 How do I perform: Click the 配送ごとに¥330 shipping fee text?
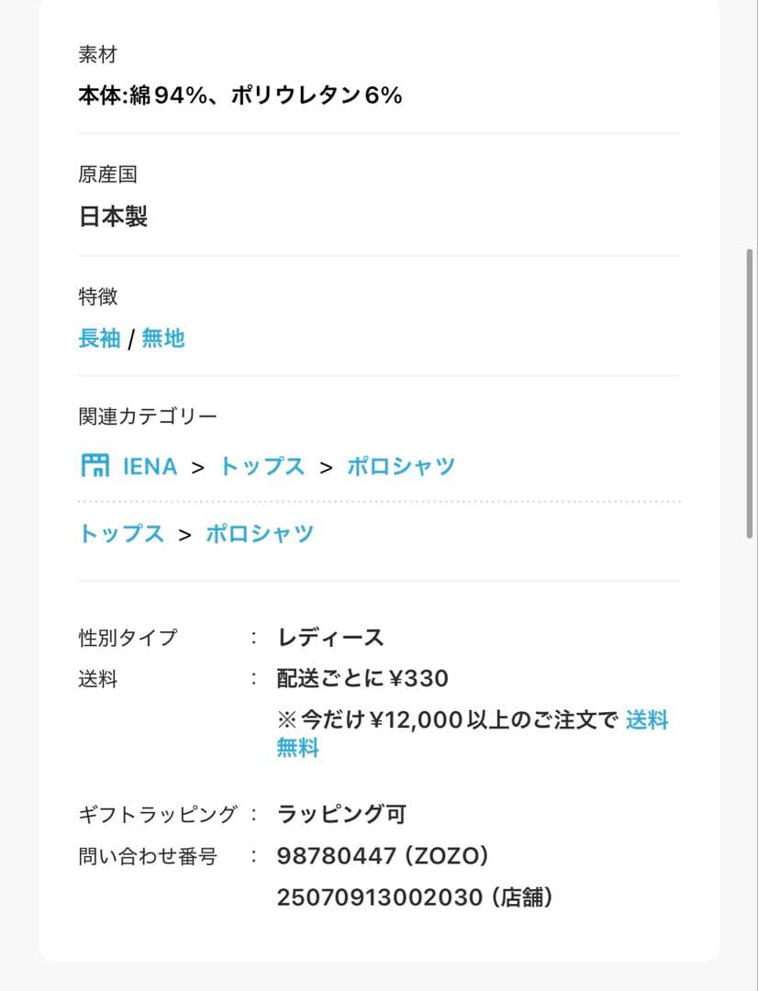pos(362,679)
